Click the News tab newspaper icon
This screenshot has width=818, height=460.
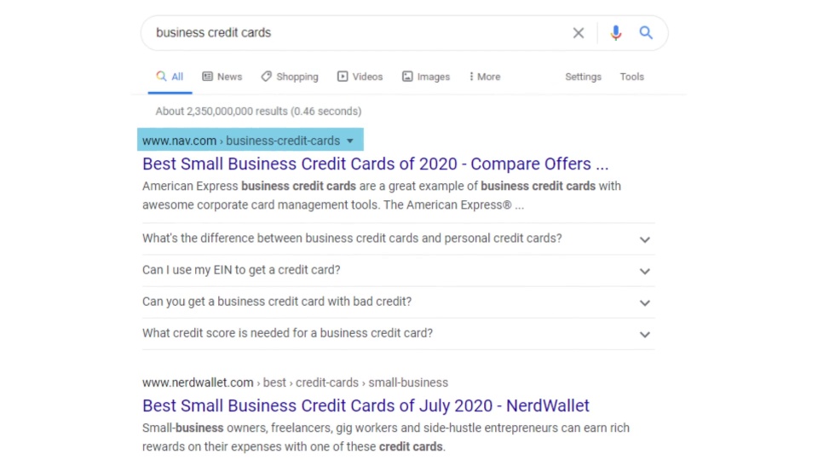click(208, 77)
